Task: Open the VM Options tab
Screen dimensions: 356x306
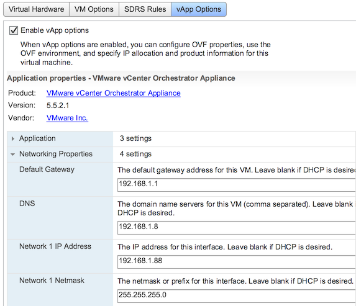Action: click(x=94, y=9)
